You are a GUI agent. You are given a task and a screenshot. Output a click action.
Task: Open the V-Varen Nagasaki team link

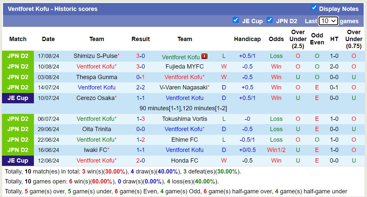[185, 87]
